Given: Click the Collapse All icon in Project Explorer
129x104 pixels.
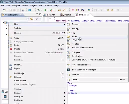Looking at the screenshot, I should pos(28,19).
